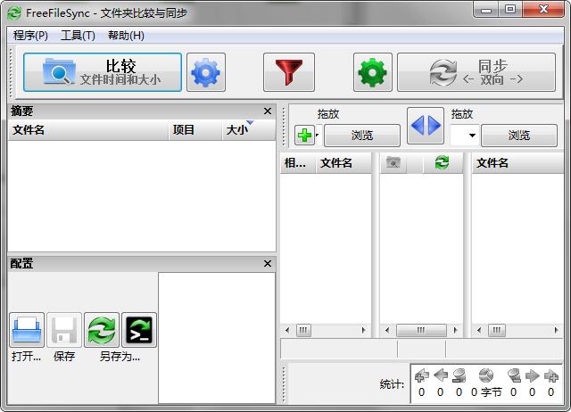571x412 pixels.
Task: Click the 比较 compare button
Action: [103, 72]
